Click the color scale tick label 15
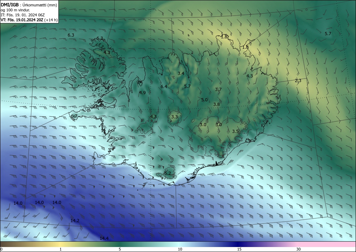 coord(239,250)
